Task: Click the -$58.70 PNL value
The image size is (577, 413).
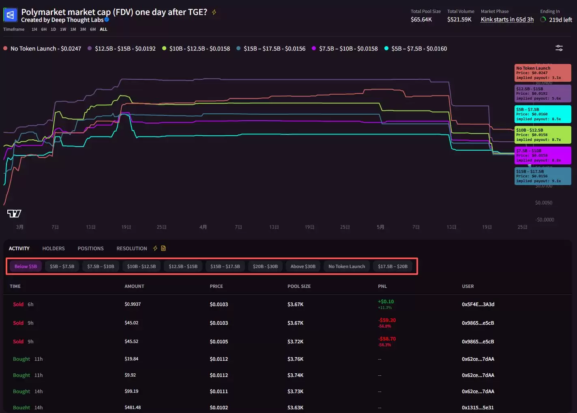Action: click(387, 339)
